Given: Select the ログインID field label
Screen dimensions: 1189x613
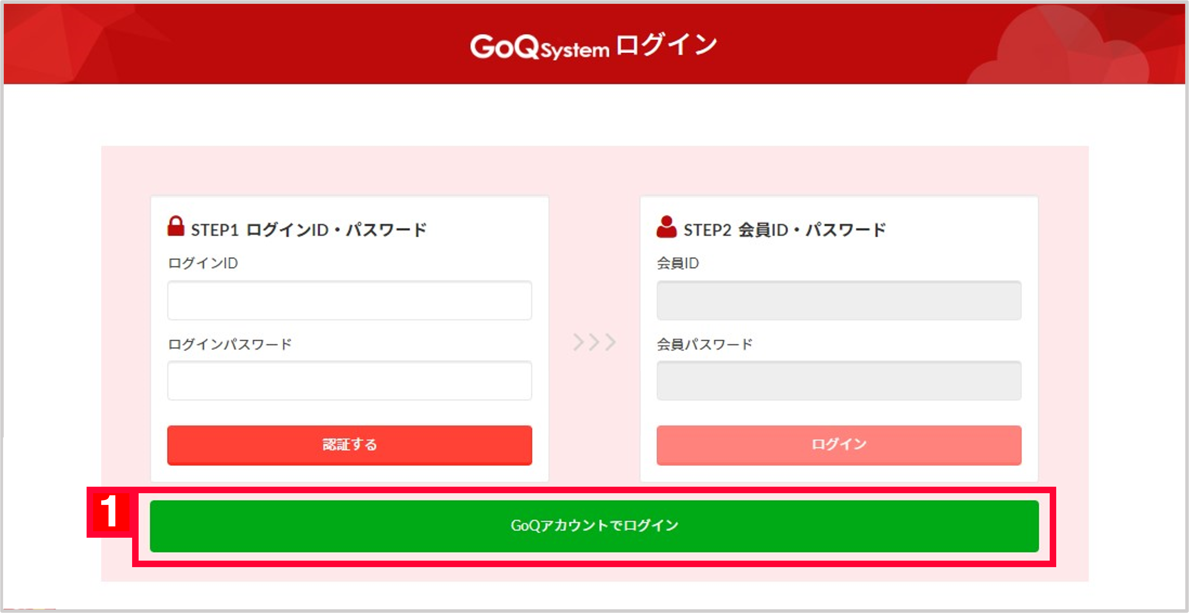Looking at the screenshot, I should tap(203, 263).
